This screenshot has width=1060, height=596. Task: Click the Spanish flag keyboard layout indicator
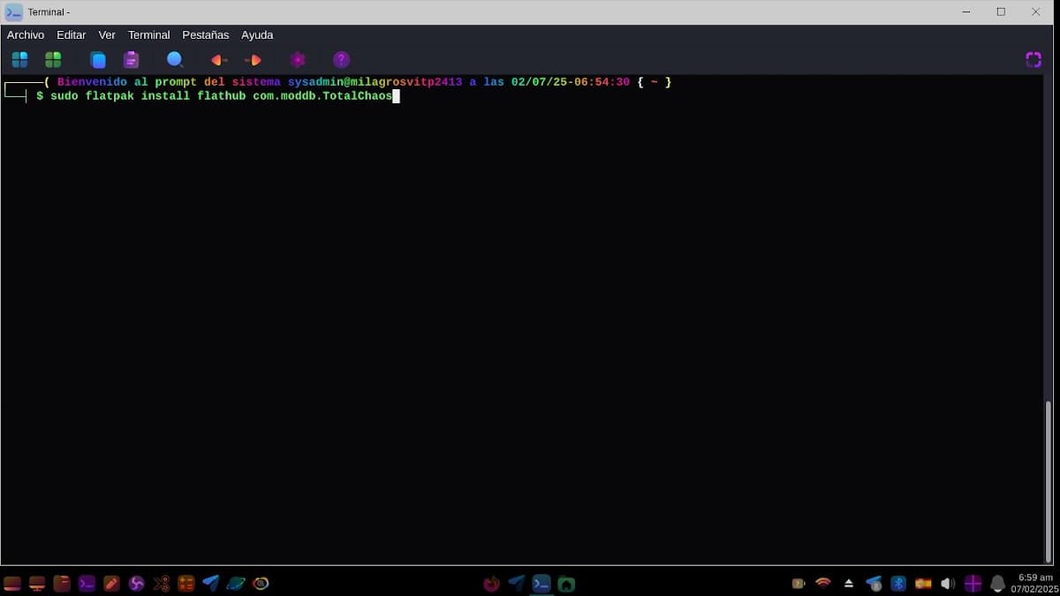pyautogui.click(x=923, y=584)
